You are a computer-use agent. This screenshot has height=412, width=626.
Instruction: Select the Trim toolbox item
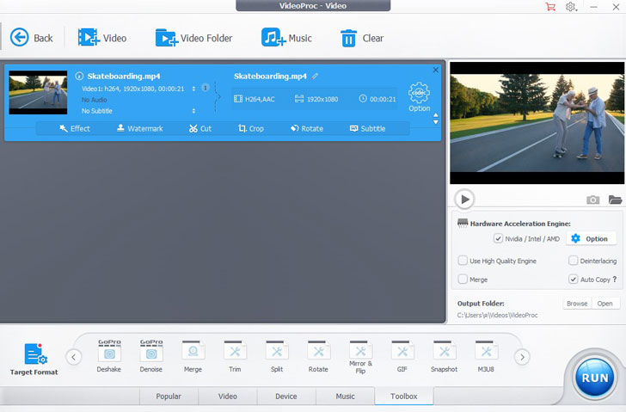click(x=235, y=356)
